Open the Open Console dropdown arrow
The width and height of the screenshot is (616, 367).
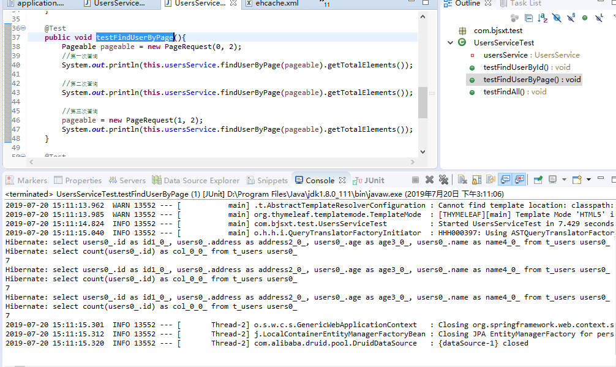click(x=588, y=180)
